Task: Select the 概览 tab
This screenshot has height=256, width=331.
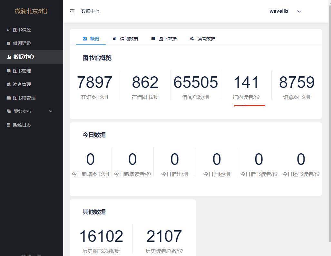Action: [91, 39]
